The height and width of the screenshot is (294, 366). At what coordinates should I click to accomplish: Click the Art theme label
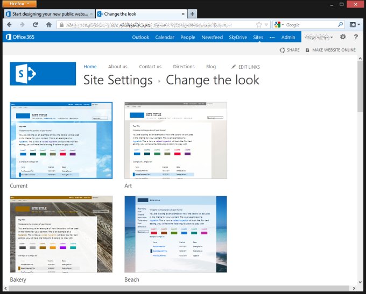pos(128,186)
